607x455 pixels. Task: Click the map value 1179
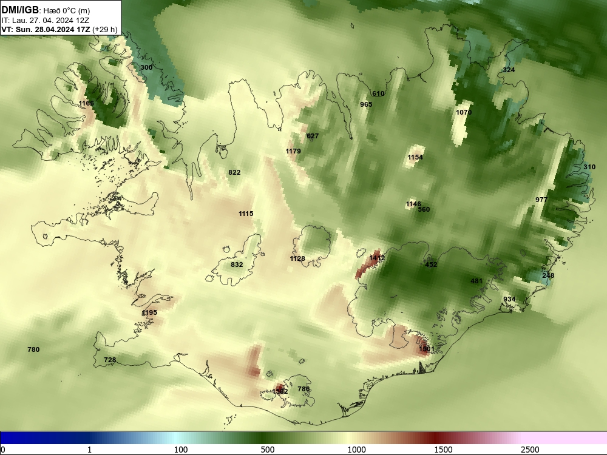[x=293, y=151]
